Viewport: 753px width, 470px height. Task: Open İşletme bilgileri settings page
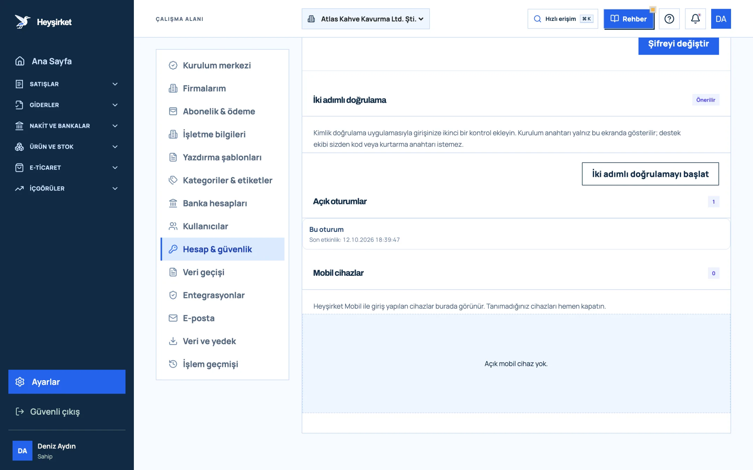(222, 134)
